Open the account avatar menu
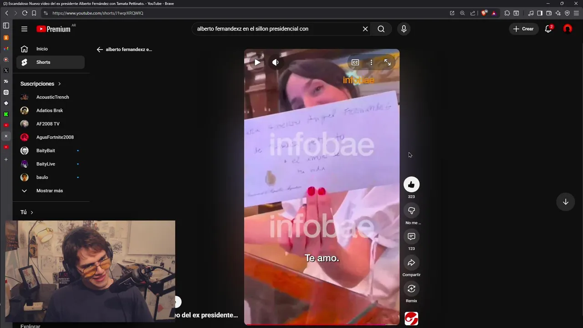This screenshot has width=583, height=328. point(568,29)
